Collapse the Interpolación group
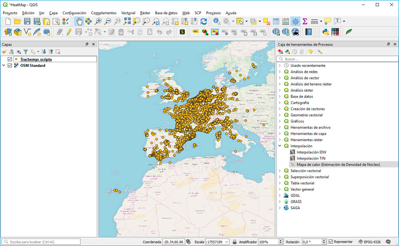 tap(280, 146)
